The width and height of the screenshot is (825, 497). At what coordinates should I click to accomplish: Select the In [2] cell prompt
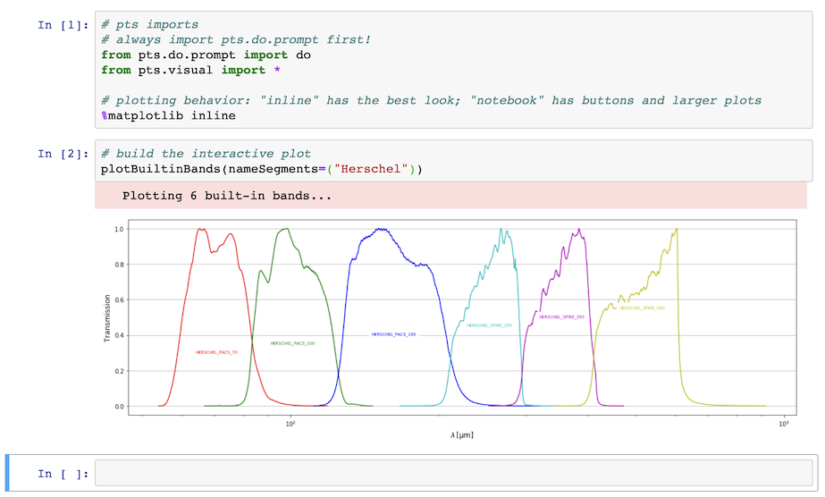[63, 154]
